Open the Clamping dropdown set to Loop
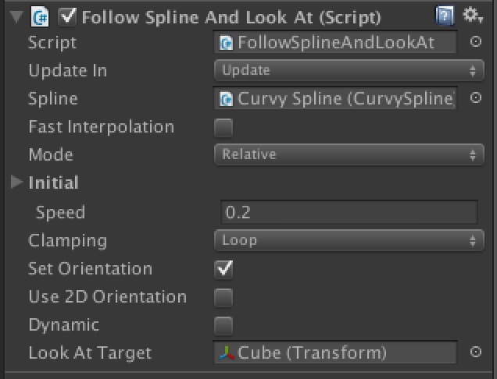 pos(349,240)
